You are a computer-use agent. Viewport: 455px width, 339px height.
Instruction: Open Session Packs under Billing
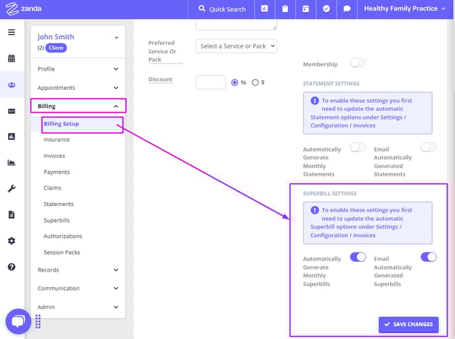[62, 252]
